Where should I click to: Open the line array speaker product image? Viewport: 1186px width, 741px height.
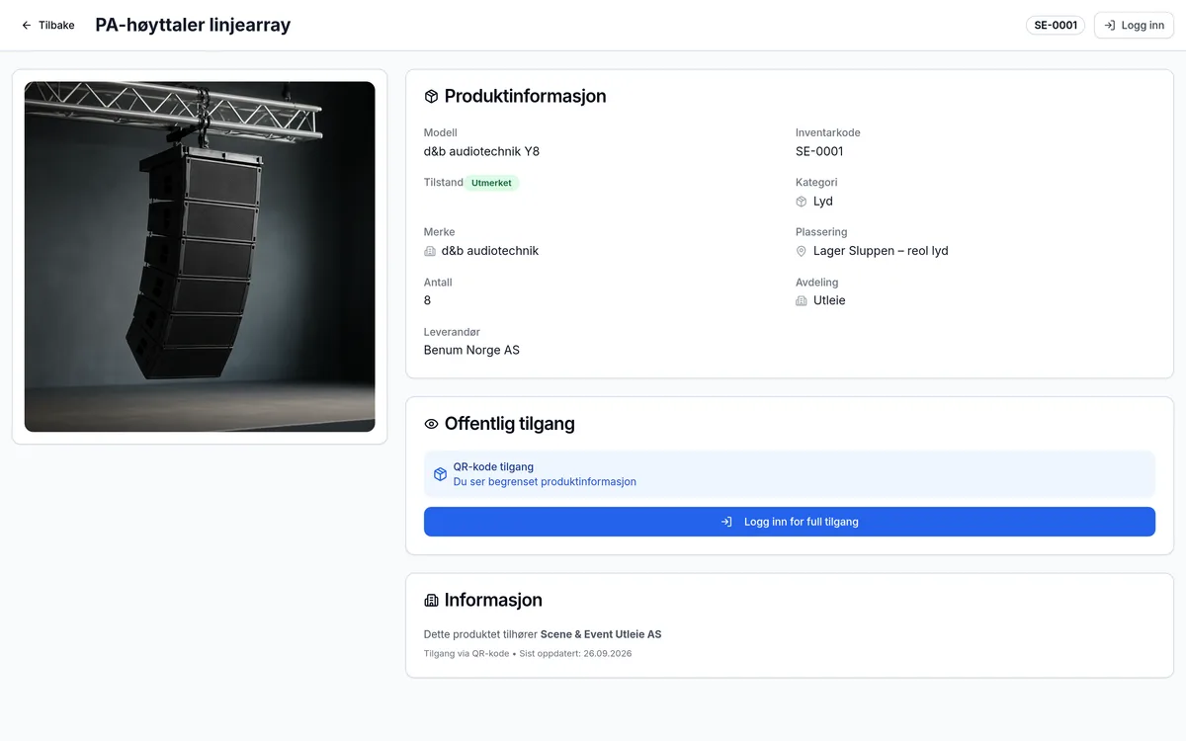tap(200, 257)
